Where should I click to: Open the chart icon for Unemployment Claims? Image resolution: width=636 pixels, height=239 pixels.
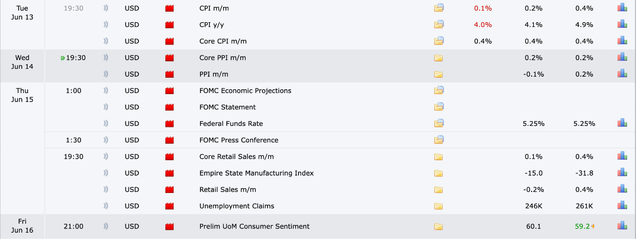(x=622, y=206)
